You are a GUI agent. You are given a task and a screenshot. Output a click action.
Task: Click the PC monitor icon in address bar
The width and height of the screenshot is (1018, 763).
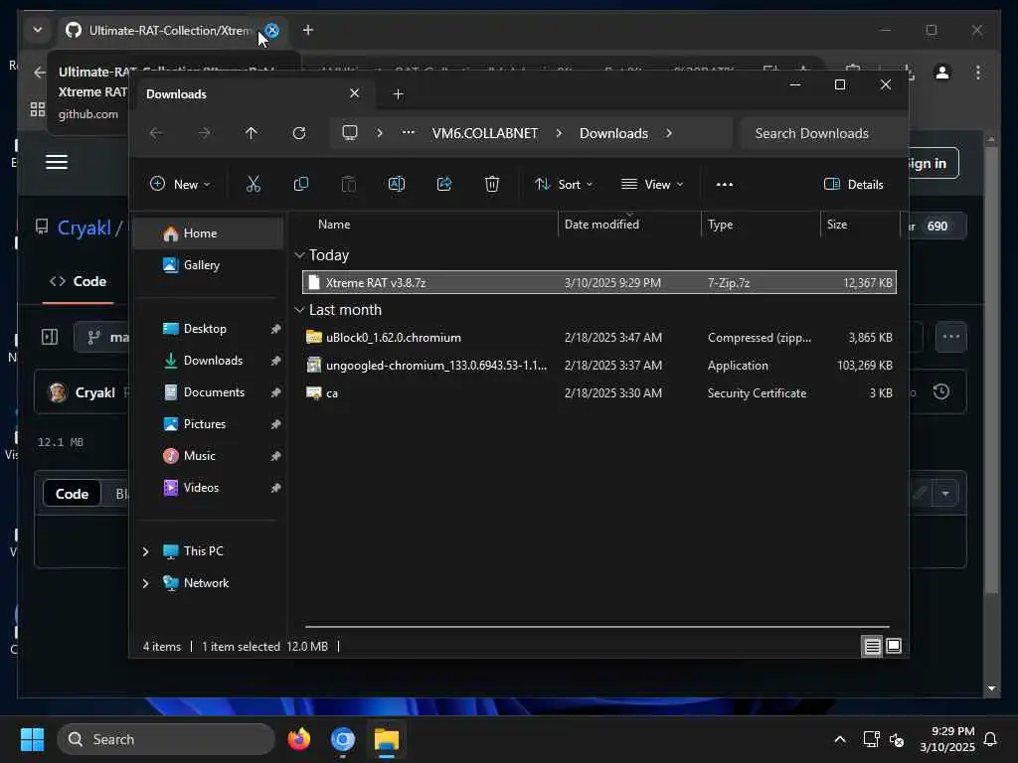(x=350, y=133)
